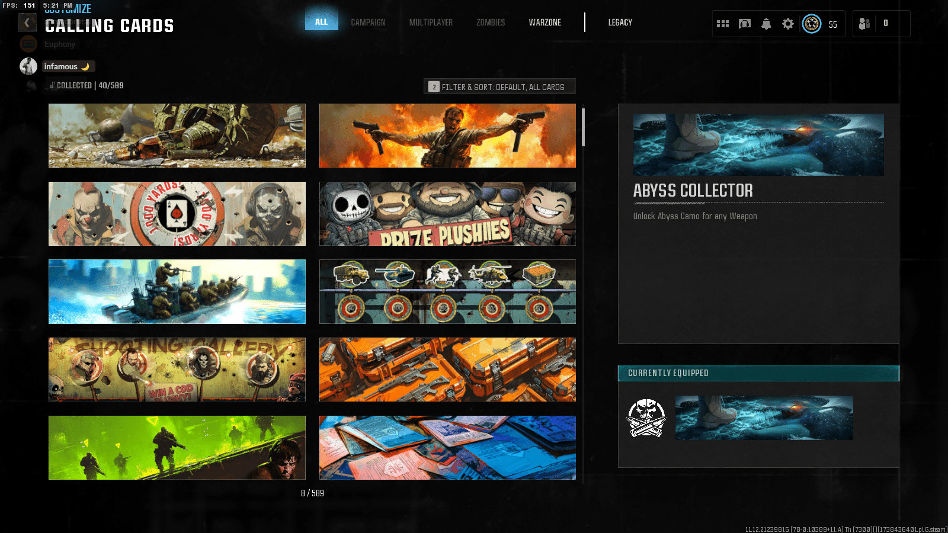The width and height of the screenshot is (948, 533).
Task: Open the friends party icon
Action: click(864, 24)
